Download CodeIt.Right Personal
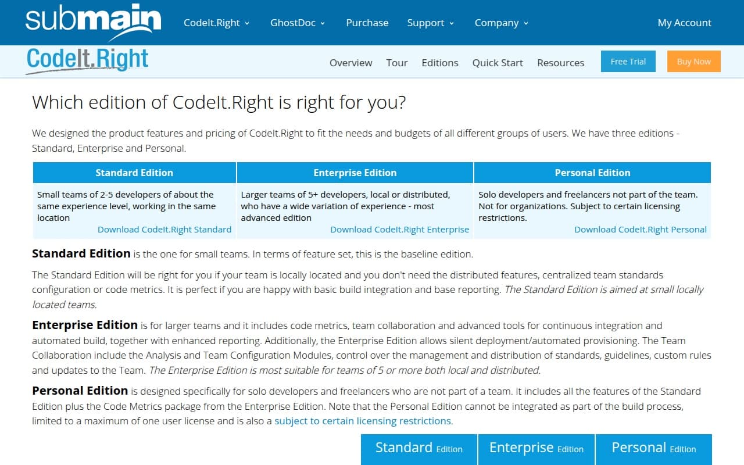Image resolution: width=744 pixels, height=465 pixels. click(x=641, y=229)
